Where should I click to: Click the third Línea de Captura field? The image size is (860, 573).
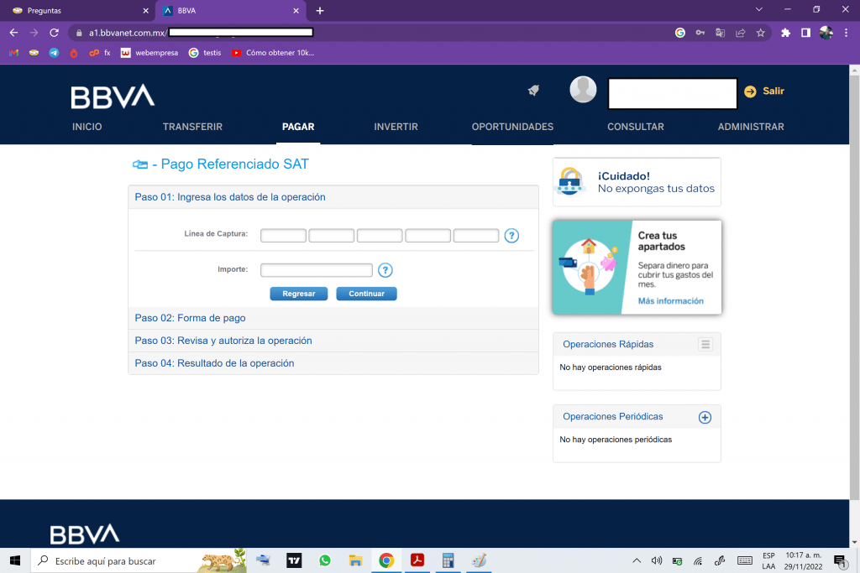[x=380, y=236]
